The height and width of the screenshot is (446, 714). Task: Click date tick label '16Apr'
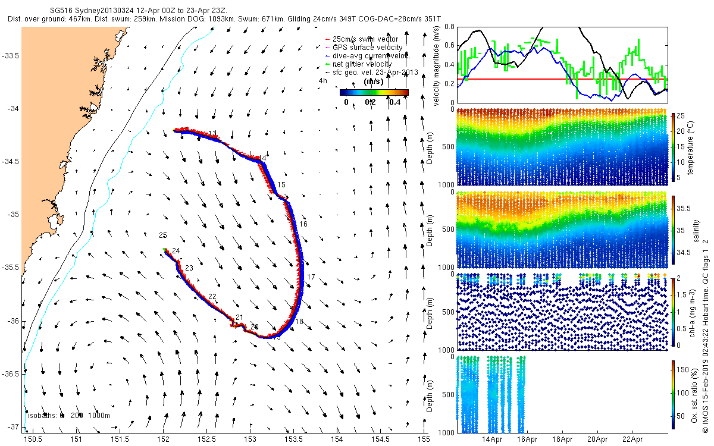tap(528, 439)
